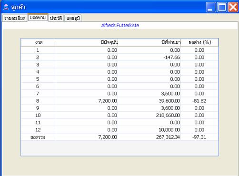The height and width of the screenshot is (176, 239).
Task: Select the 3,600.00 cell in row 7
Action: 149,94
